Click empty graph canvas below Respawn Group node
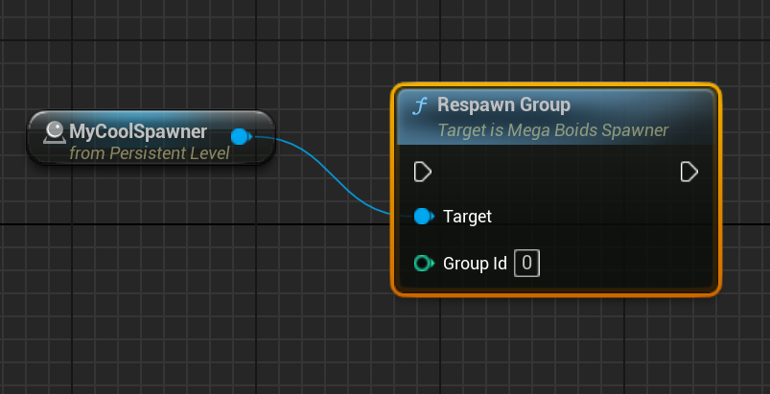 pyautogui.click(x=556, y=345)
